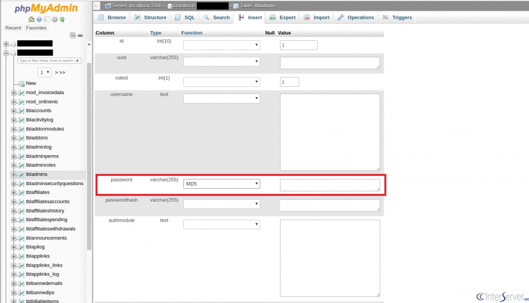Switch to the Structure tab

[150, 18]
